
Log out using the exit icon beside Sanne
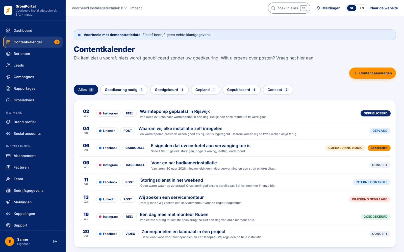pyautogui.click(x=55, y=241)
